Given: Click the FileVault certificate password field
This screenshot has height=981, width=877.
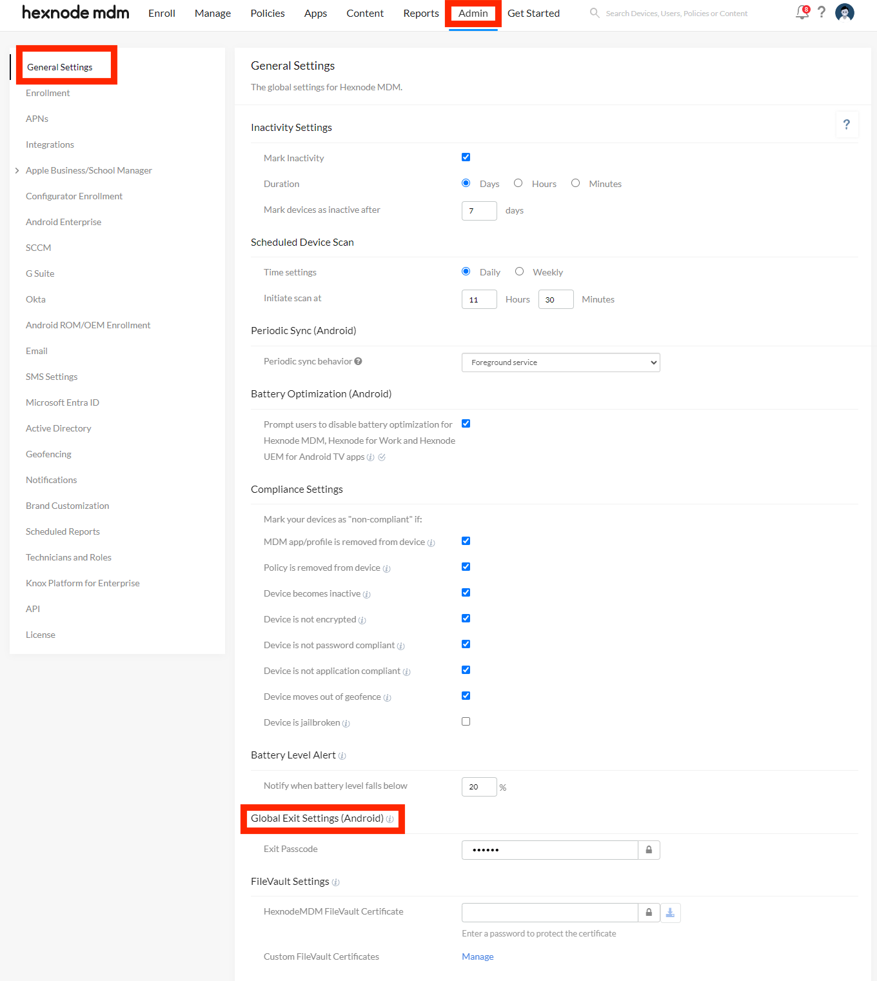Looking at the screenshot, I should [x=550, y=913].
